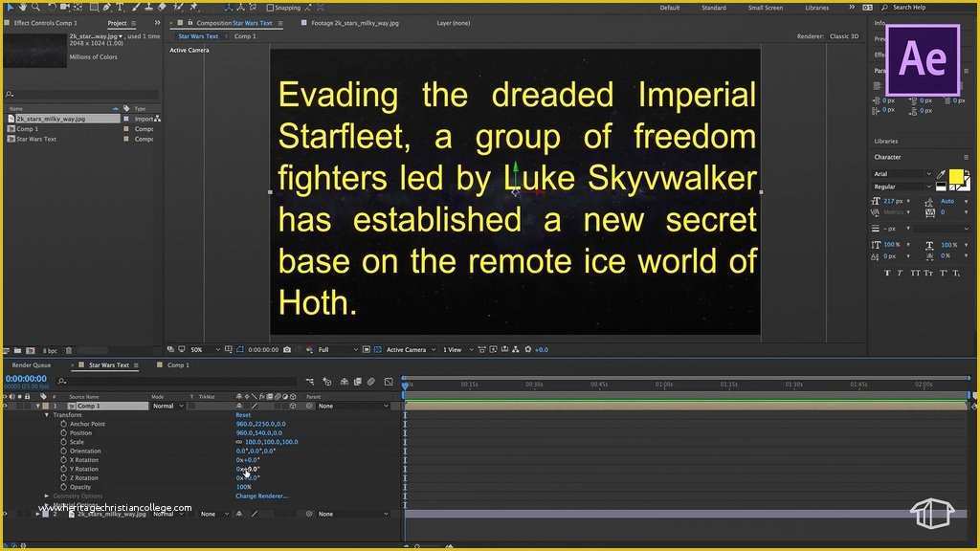Select the Small Screen workspace

765,8
